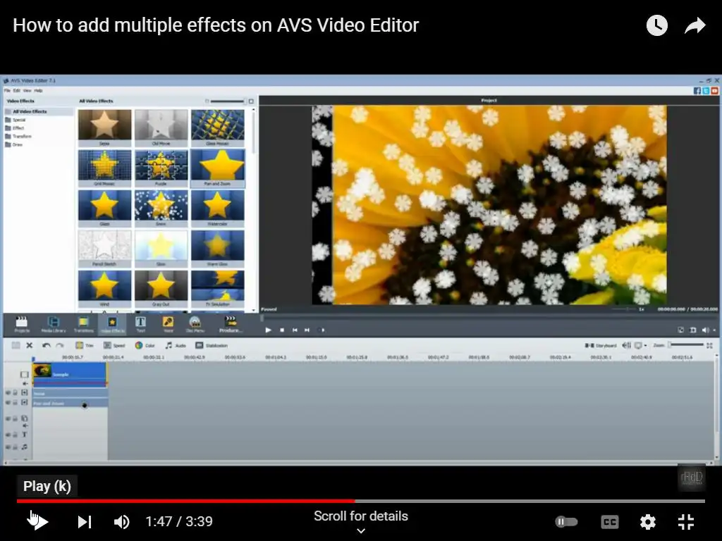Click the AVS preview volume speaker icon
Screen dimensions: 722x541
coord(705,330)
